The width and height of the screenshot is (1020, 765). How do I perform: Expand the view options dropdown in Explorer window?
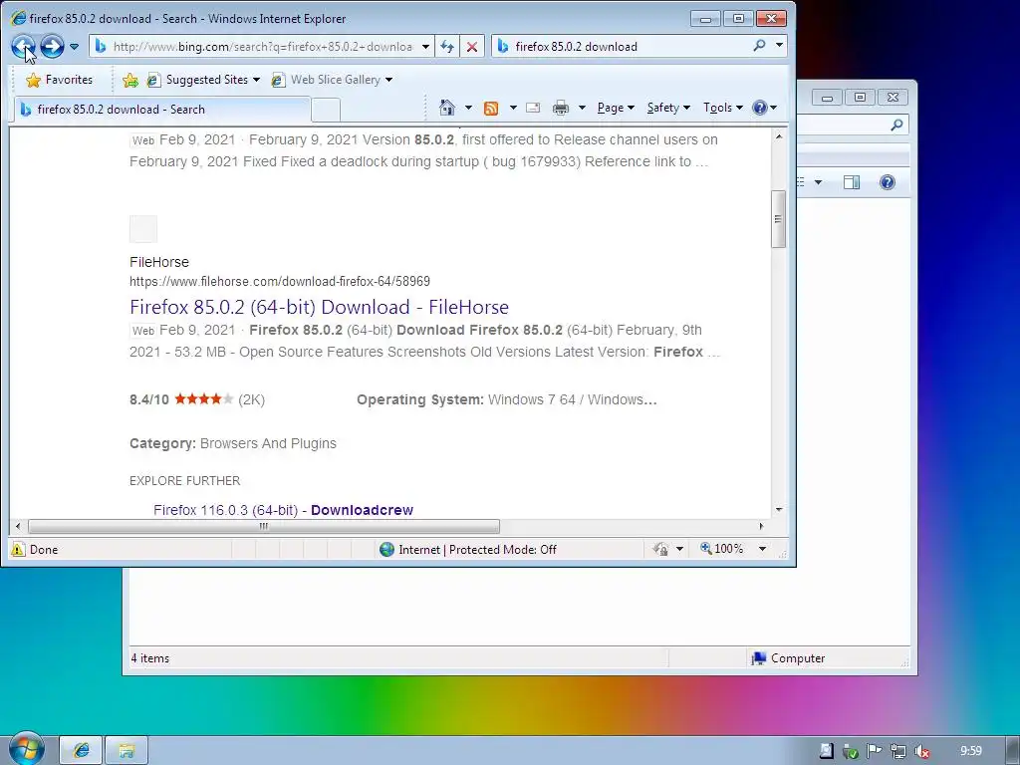[x=819, y=182]
